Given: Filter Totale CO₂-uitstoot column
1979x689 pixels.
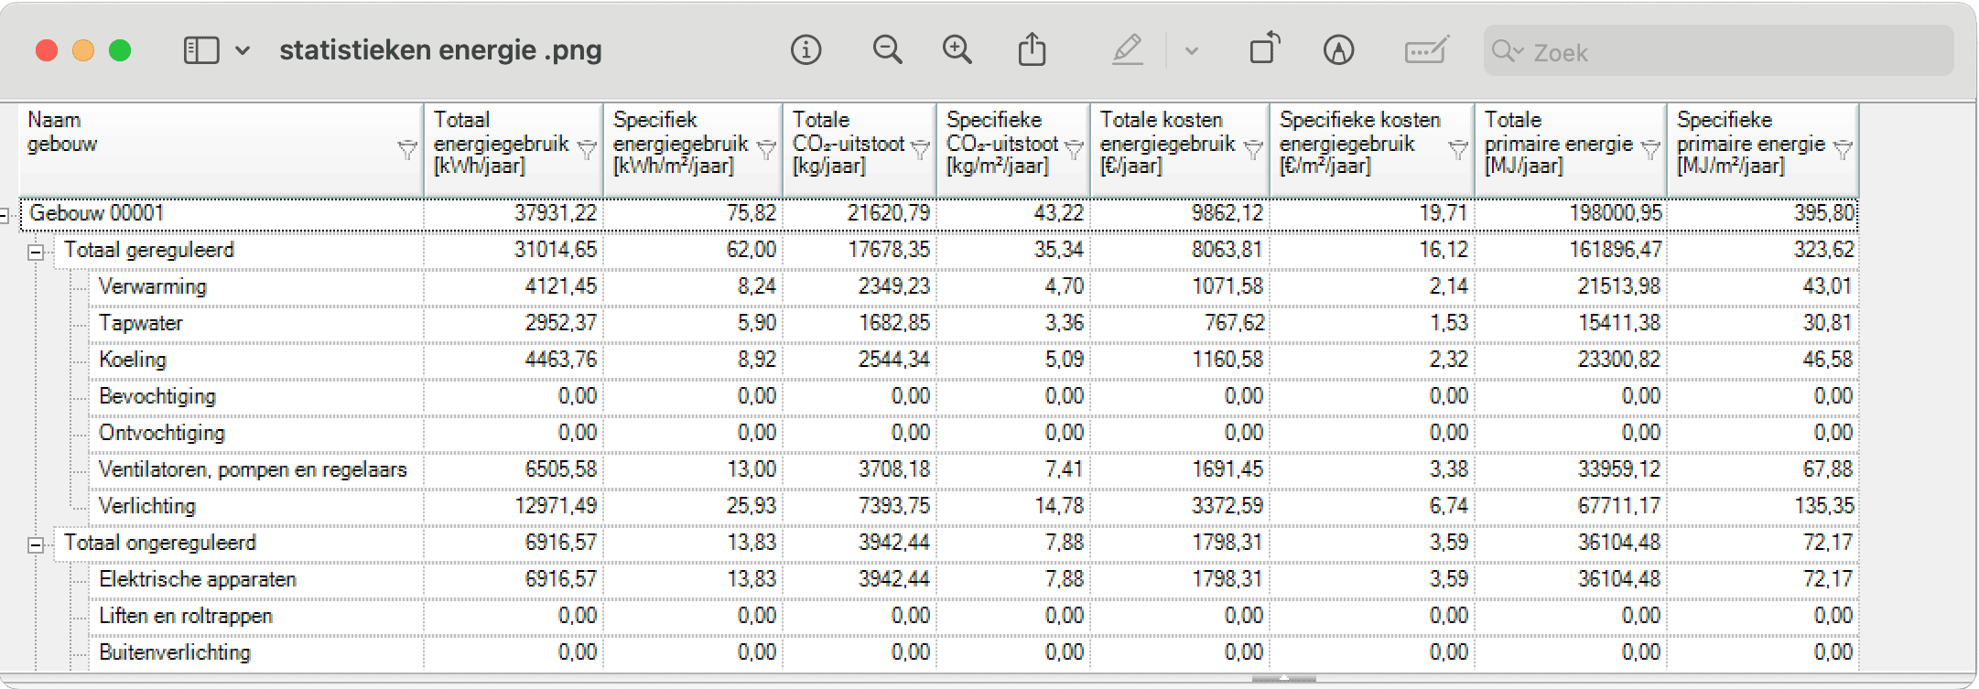Looking at the screenshot, I should coord(921,149).
